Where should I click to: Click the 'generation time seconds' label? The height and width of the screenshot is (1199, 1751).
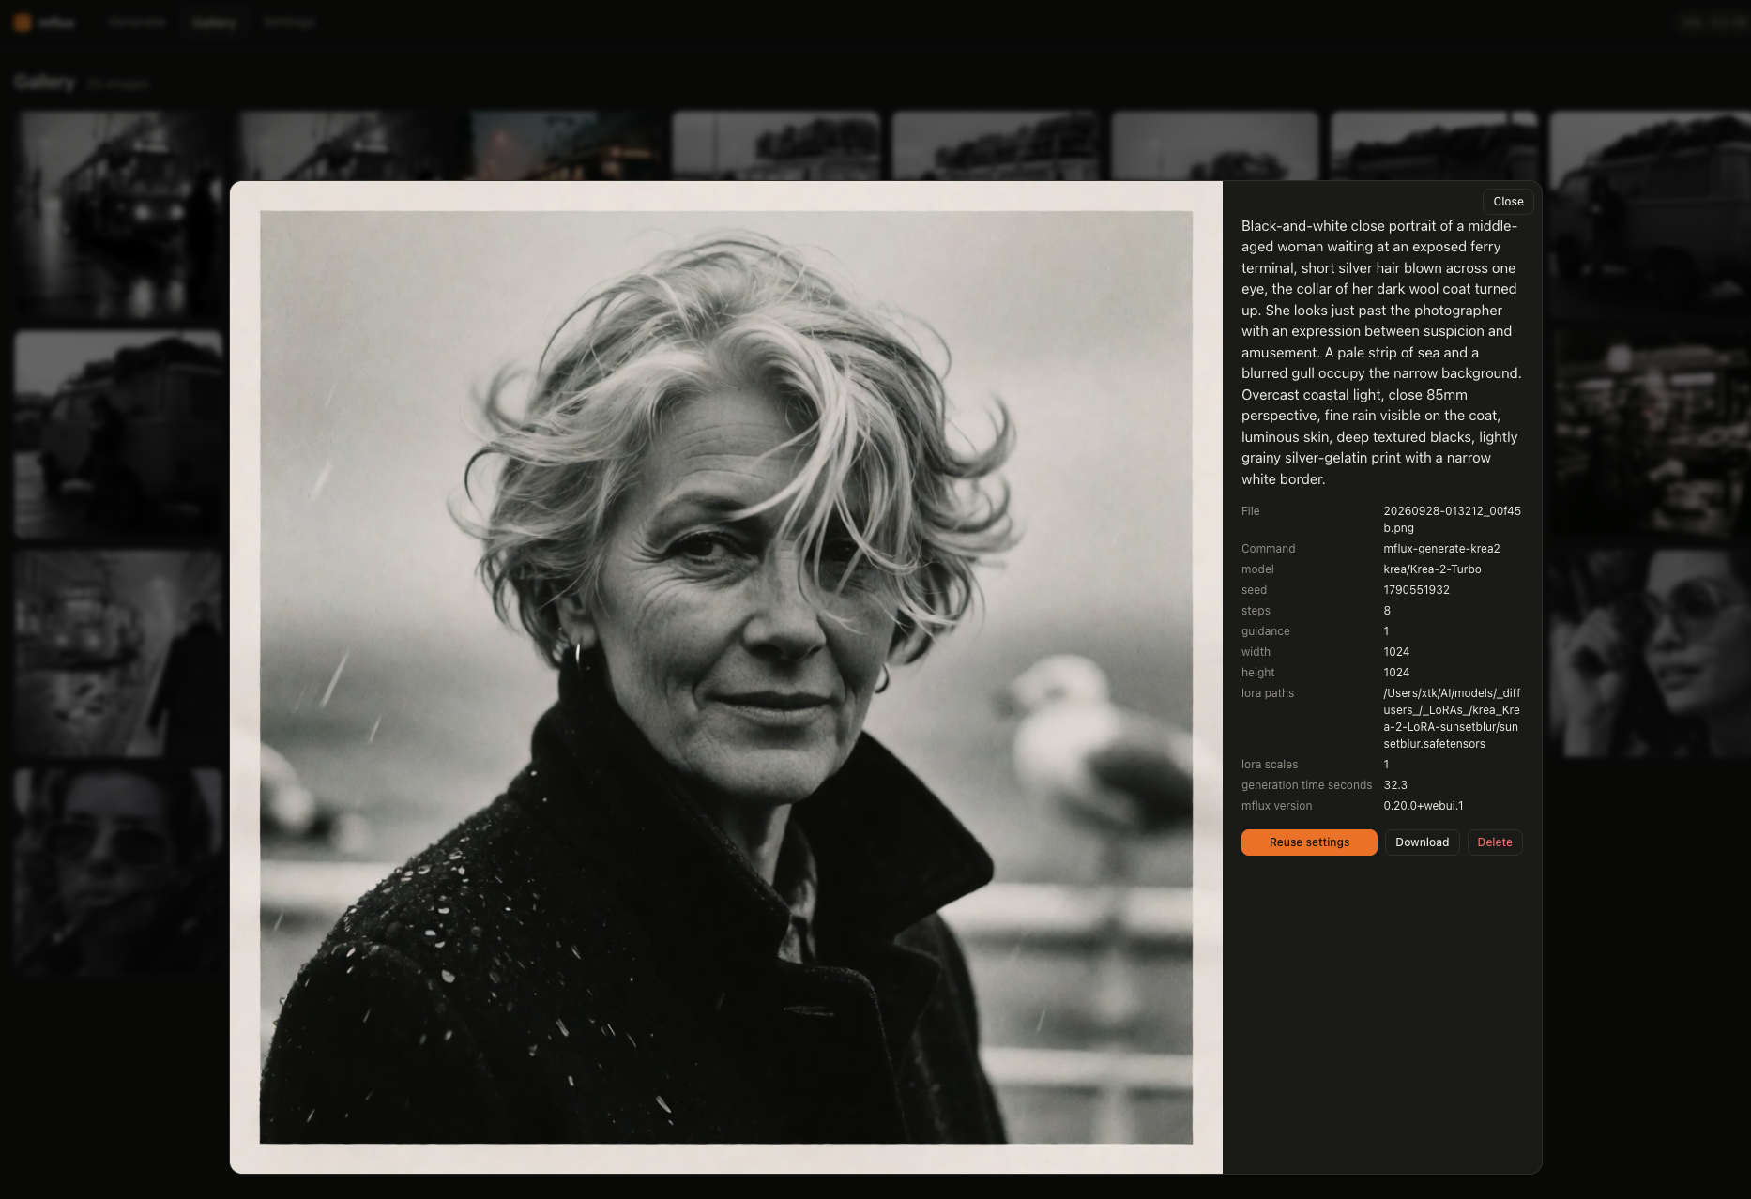1306,785
